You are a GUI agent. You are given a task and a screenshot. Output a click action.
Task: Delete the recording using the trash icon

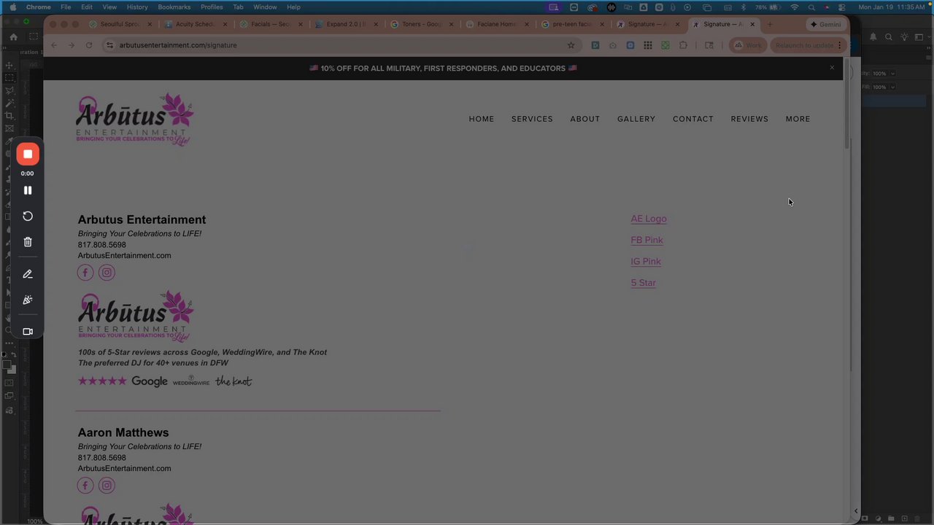(x=28, y=242)
